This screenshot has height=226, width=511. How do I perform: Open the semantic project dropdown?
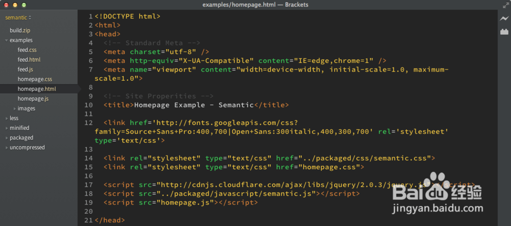pyautogui.click(x=18, y=17)
